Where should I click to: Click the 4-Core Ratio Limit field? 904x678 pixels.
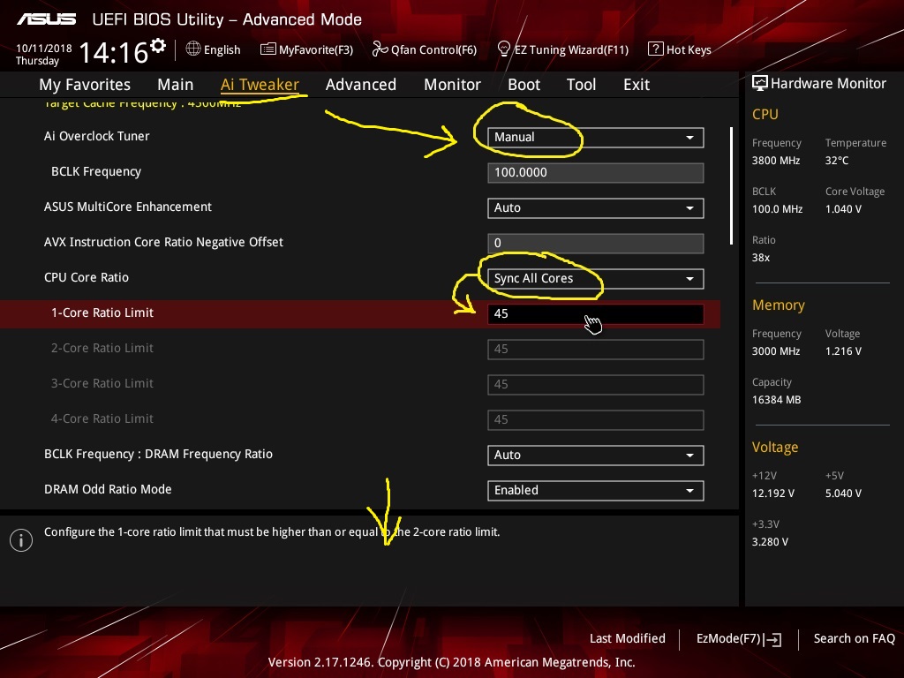[596, 419]
